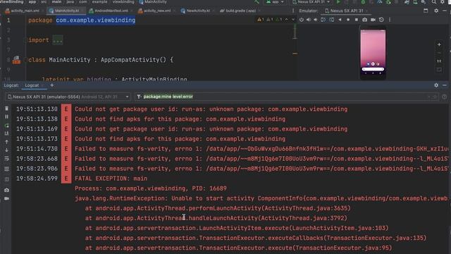This screenshot has width=451, height=254.
Task: Open emulator extended controls menu
Action: [390, 20]
